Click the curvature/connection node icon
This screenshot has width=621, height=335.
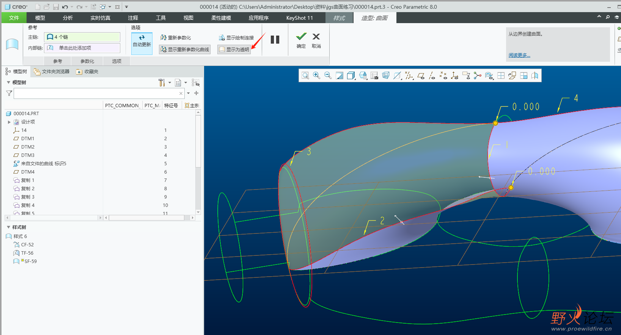pyautogui.click(x=478, y=75)
